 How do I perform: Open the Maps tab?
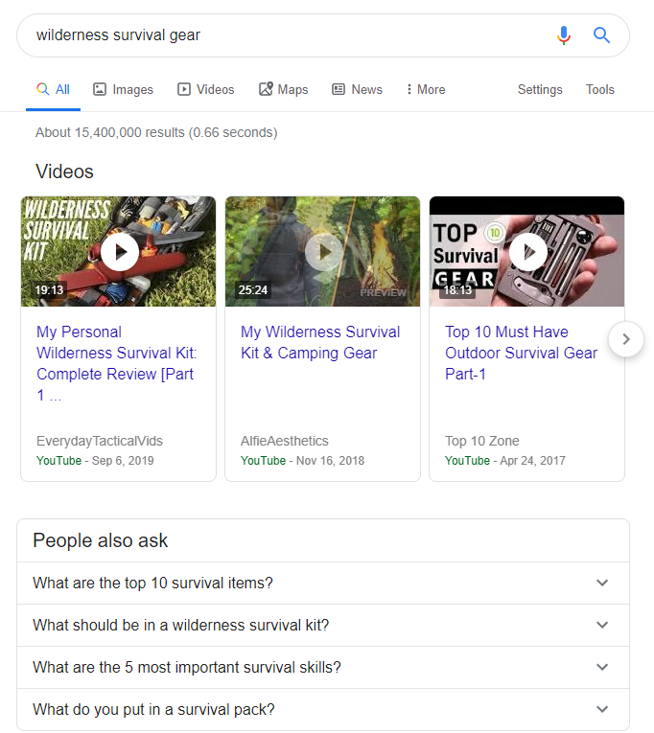tap(283, 89)
